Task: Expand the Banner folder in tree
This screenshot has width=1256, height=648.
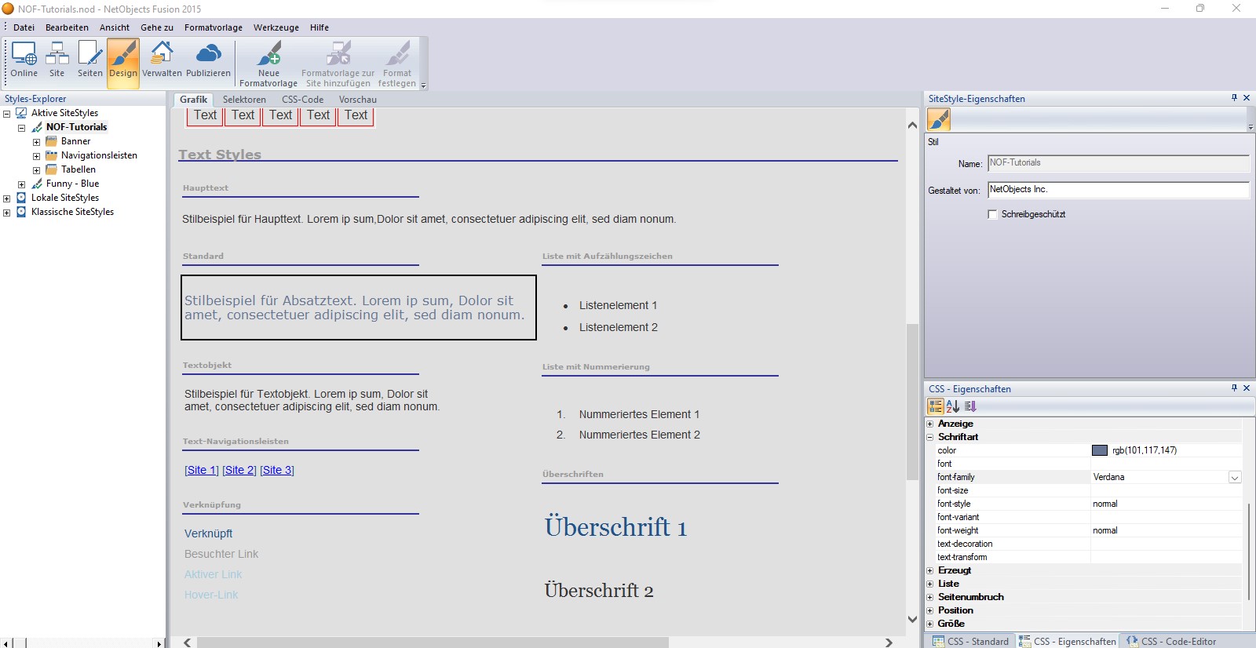Action: pos(36,142)
